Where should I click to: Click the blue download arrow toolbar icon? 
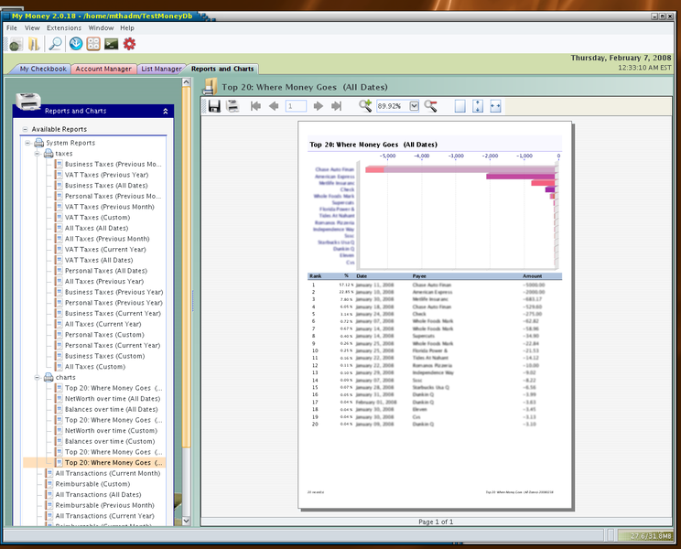click(76, 44)
